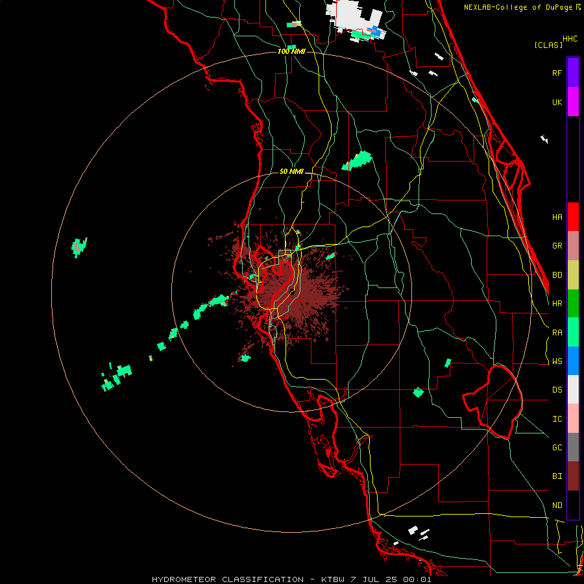
Task: Click the BI legend label
Action: 557,476
